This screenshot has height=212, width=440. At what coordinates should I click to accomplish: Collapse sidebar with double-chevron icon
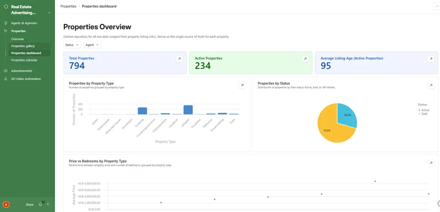[48, 204]
